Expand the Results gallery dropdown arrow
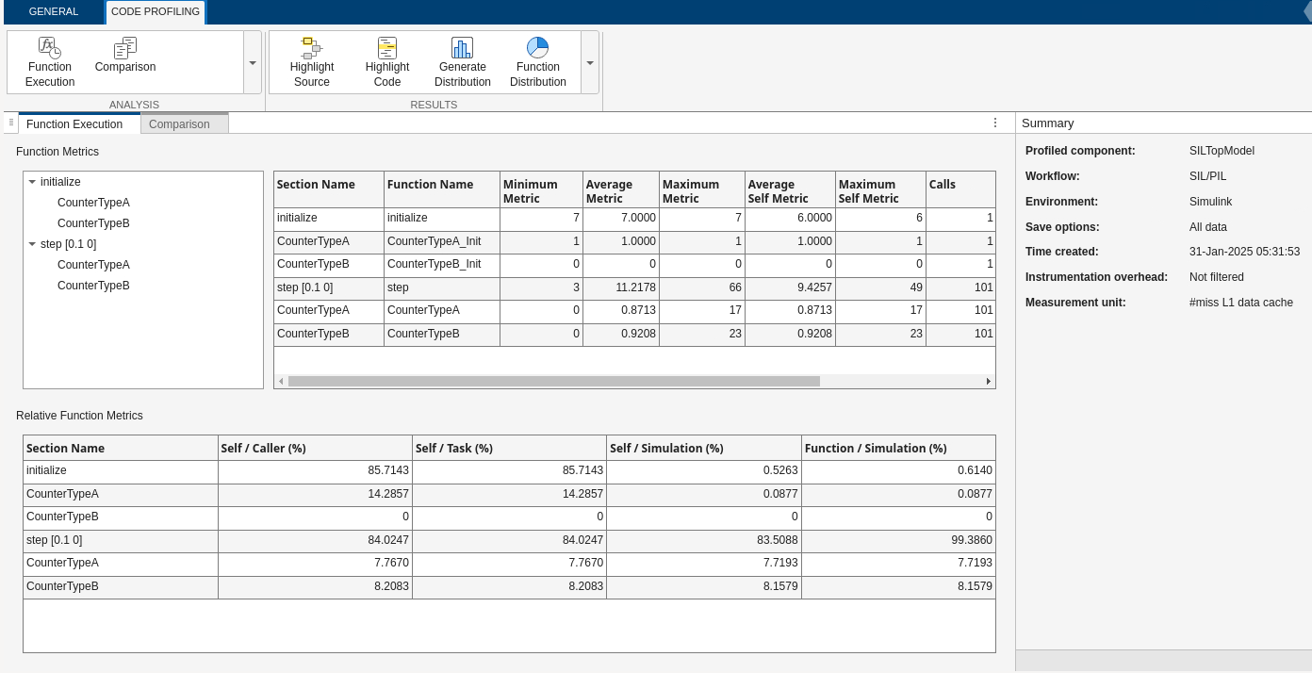 click(x=590, y=63)
